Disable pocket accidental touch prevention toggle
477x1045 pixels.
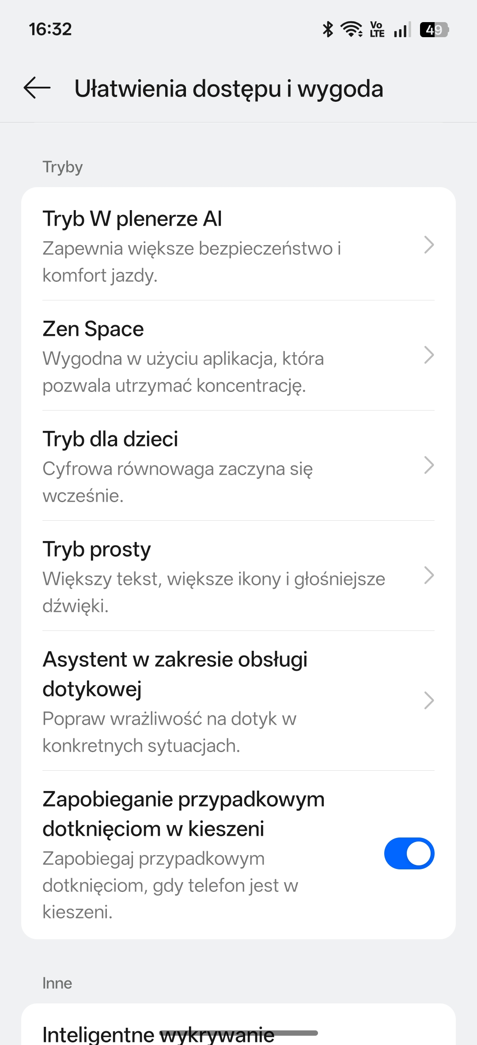point(409,853)
